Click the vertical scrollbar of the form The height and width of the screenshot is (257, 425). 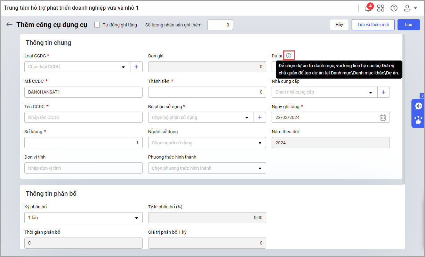click(403, 109)
